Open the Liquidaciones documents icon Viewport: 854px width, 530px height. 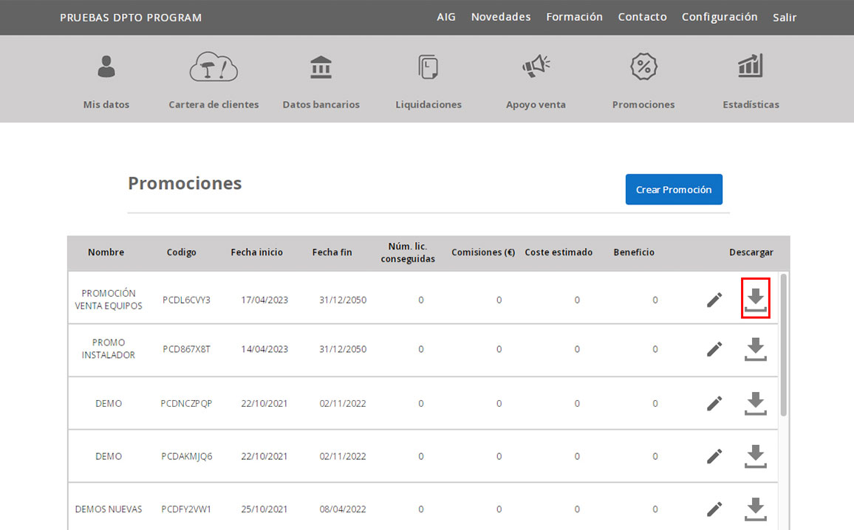click(428, 67)
